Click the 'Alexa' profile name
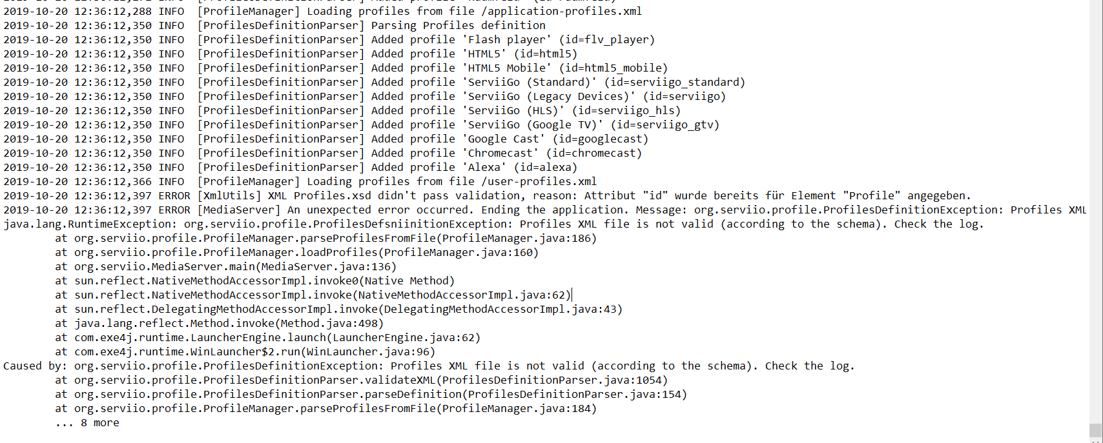This screenshot has height=443, width=1103. point(484,168)
